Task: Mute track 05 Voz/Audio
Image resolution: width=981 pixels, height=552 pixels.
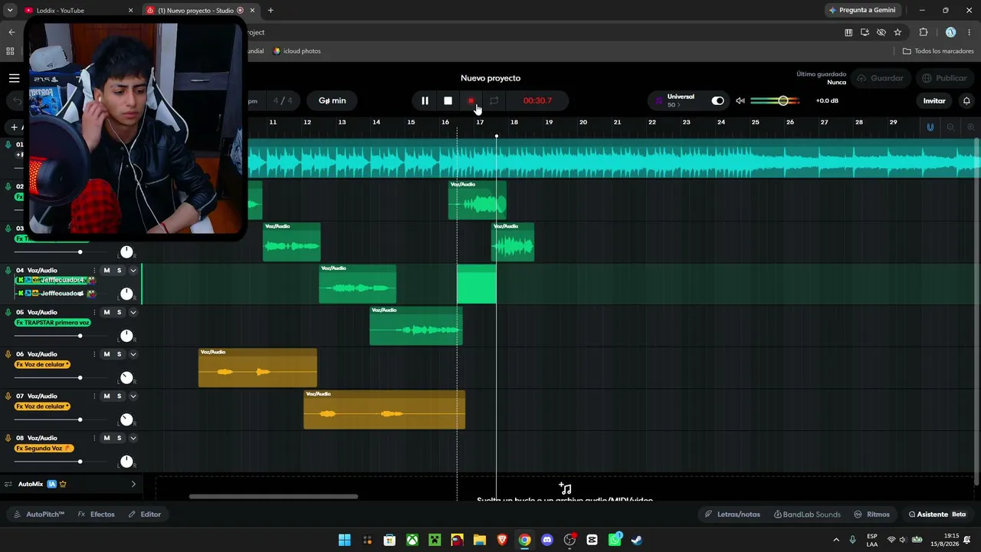Action: [x=107, y=312]
